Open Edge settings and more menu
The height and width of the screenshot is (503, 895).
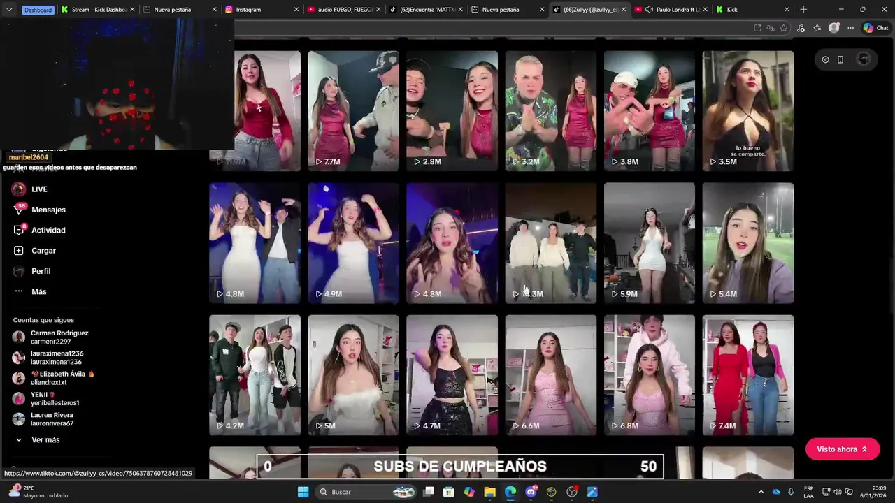(x=850, y=28)
